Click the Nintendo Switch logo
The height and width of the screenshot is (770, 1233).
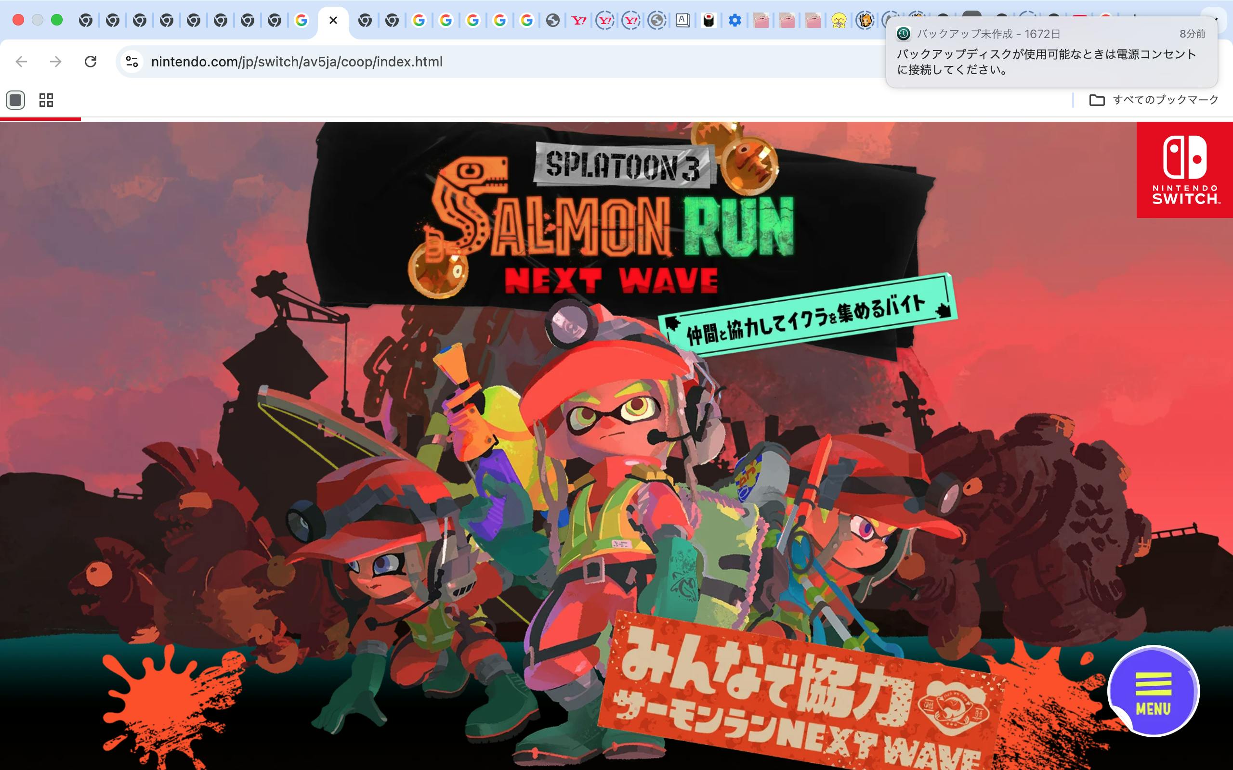click(1184, 169)
